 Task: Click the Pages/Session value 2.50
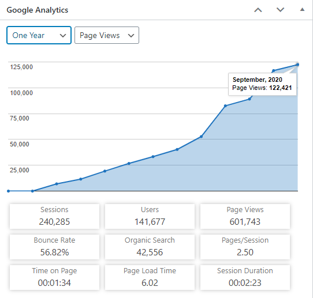pyautogui.click(x=245, y=252)
